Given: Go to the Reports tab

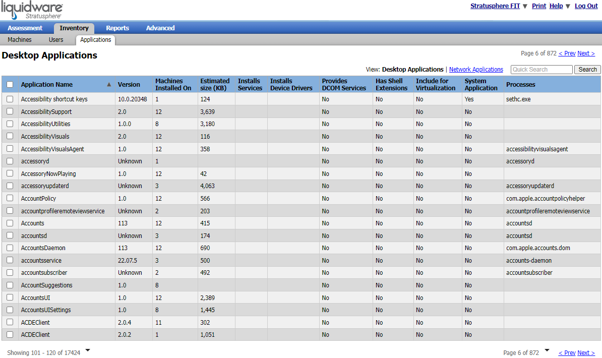Looking at the screenshot, I should pos(117,28).
